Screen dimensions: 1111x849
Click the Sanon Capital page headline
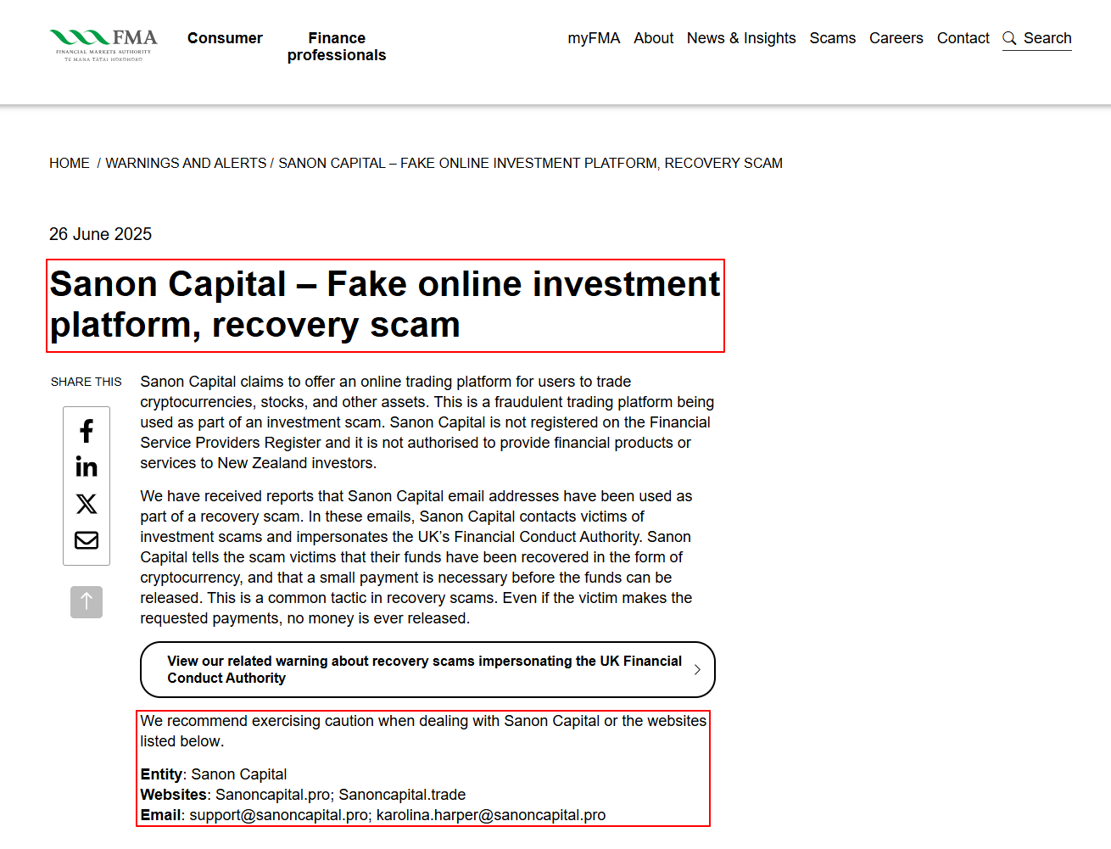(385, 305)
